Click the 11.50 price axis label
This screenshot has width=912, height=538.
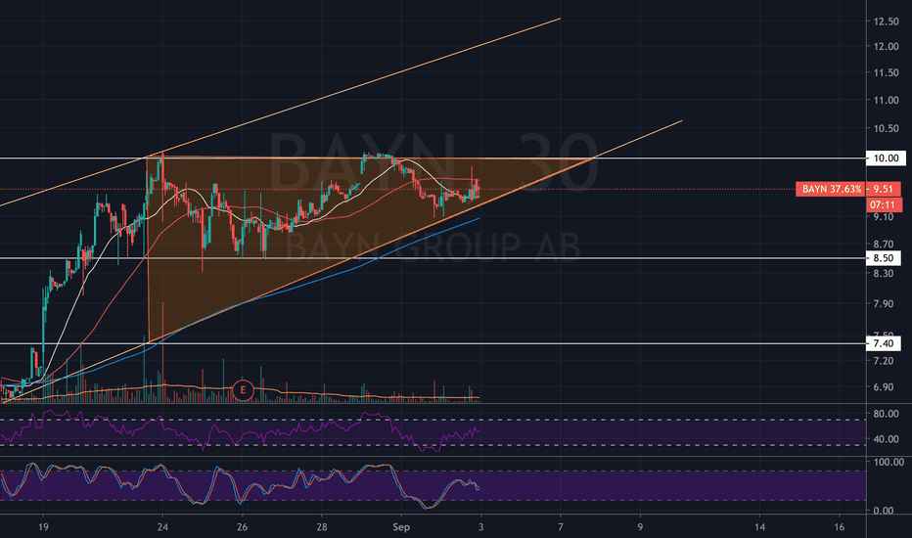tap(886, 72)
